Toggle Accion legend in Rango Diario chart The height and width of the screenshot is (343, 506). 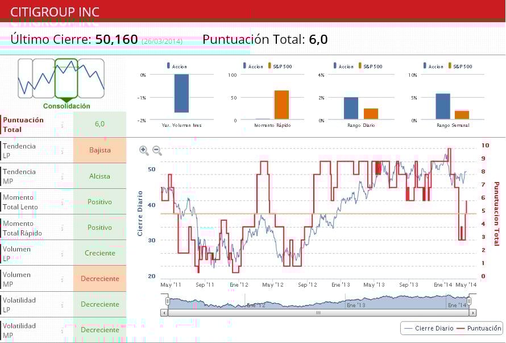(343, 66)
